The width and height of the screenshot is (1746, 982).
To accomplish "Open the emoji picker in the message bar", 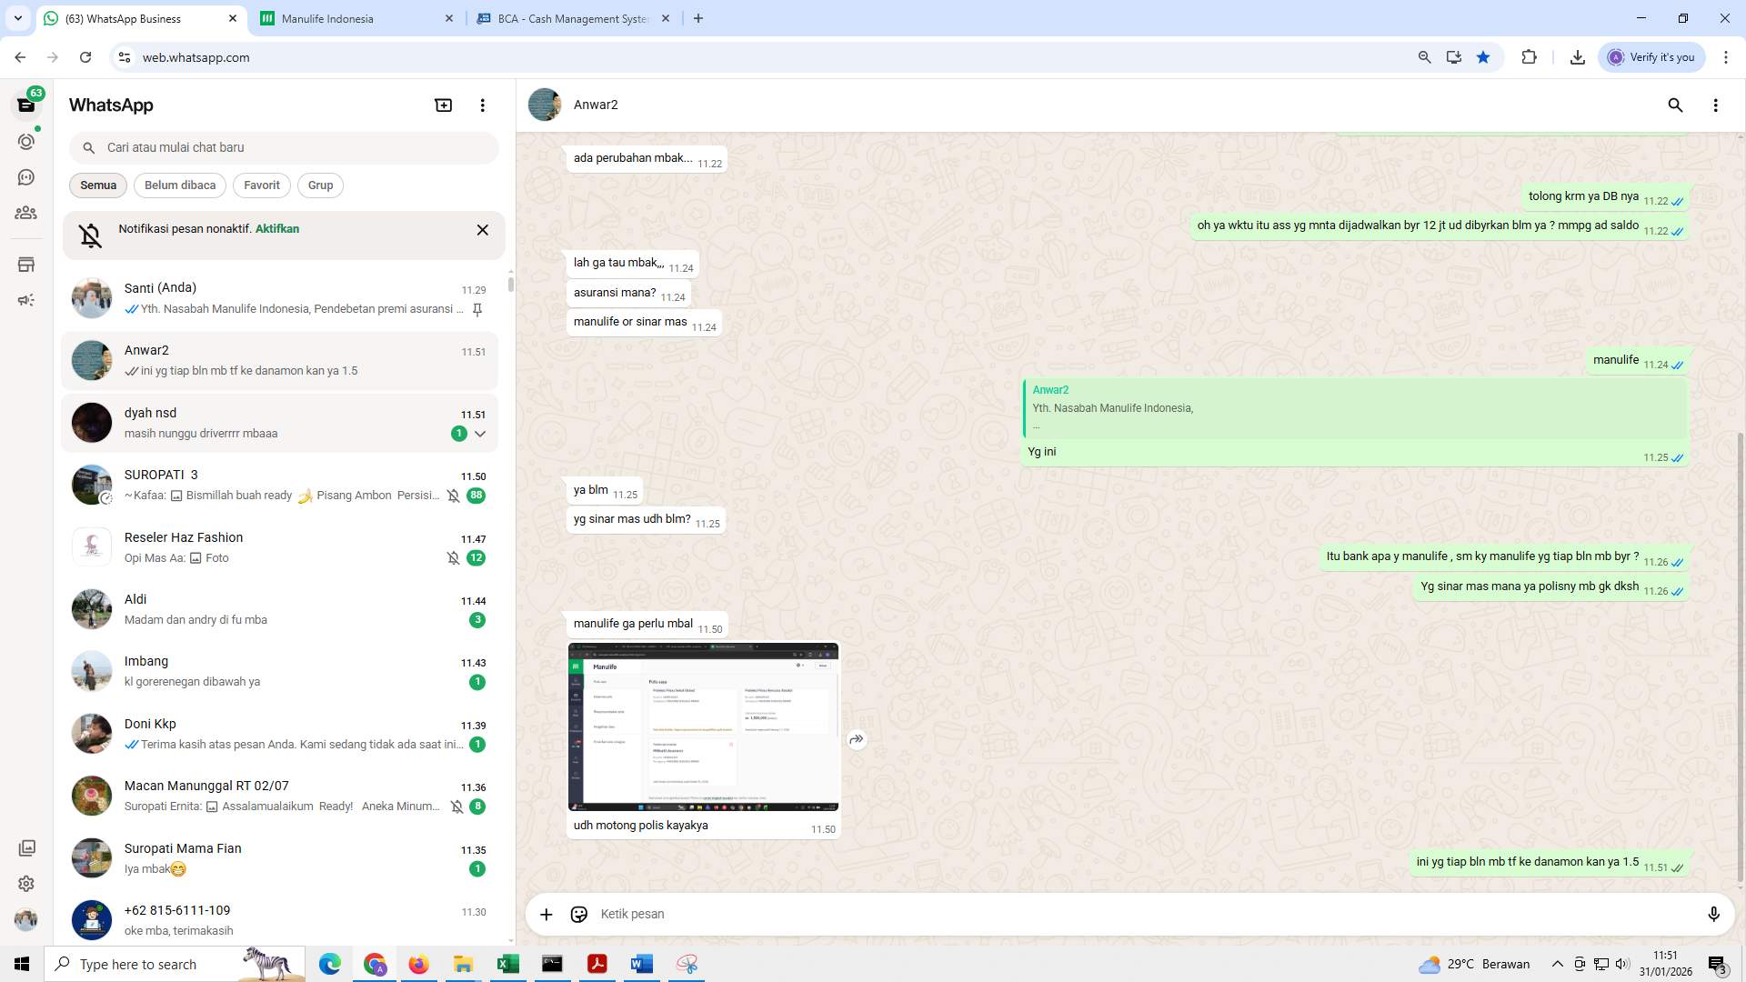I will point(579,914).
